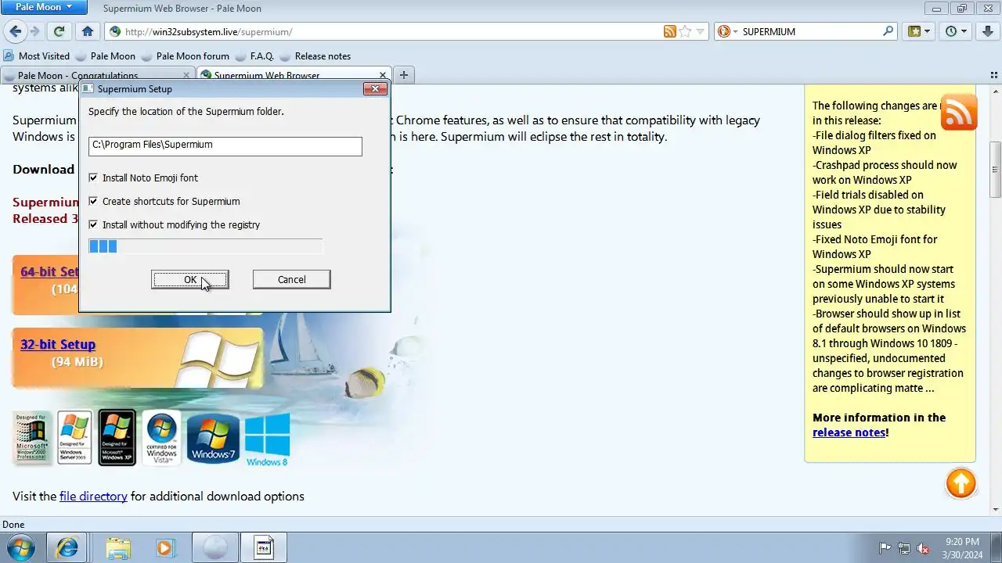Open Windows Media Player from taskbar
This screenshot has height=563, width=1002.
(x=165, y=548)
